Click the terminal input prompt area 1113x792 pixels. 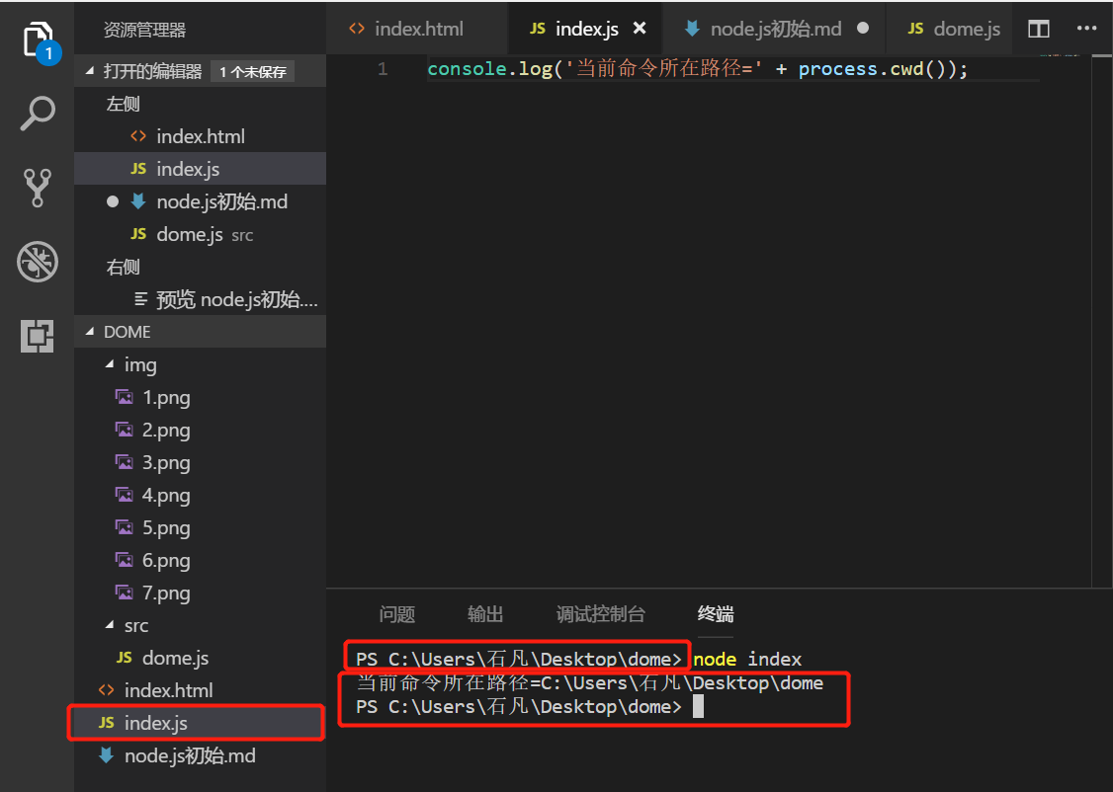pos(698,707)
